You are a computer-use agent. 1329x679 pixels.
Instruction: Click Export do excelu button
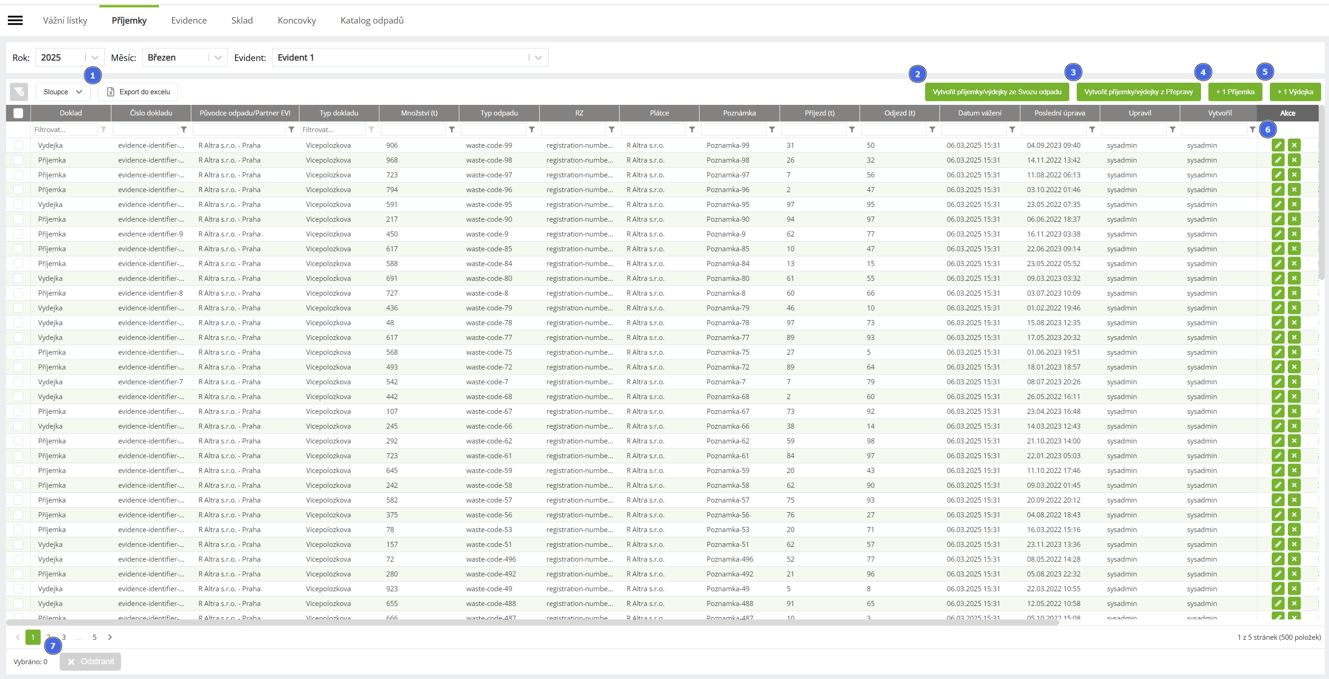[x=138, y=92]
